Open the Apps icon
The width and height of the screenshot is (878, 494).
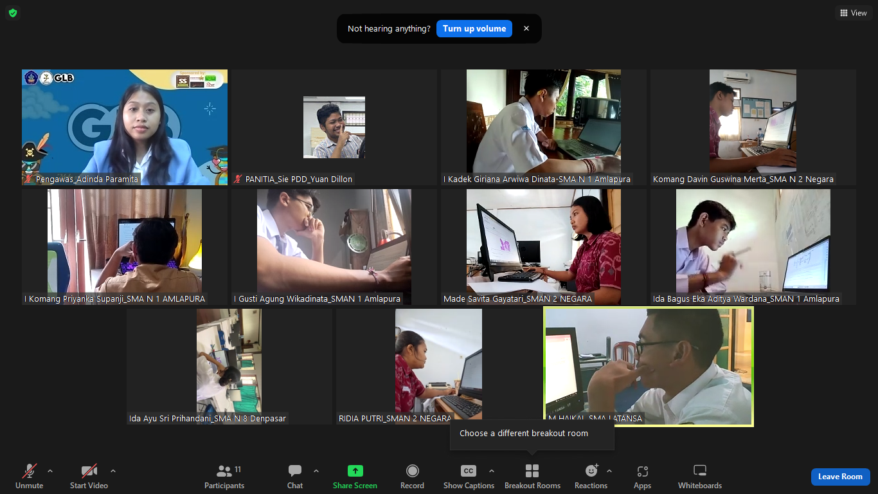click(x=642, y=471)
